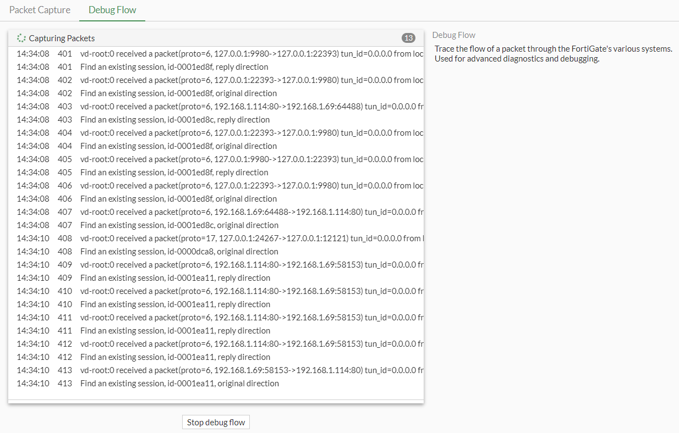Click the Capturing Packets header bar

tap(216, 38)
